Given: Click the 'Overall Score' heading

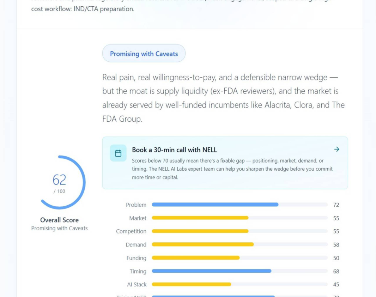Looking at the screenshot, I should 60,220.
